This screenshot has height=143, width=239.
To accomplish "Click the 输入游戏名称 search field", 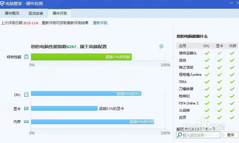I will pos(198,135).
